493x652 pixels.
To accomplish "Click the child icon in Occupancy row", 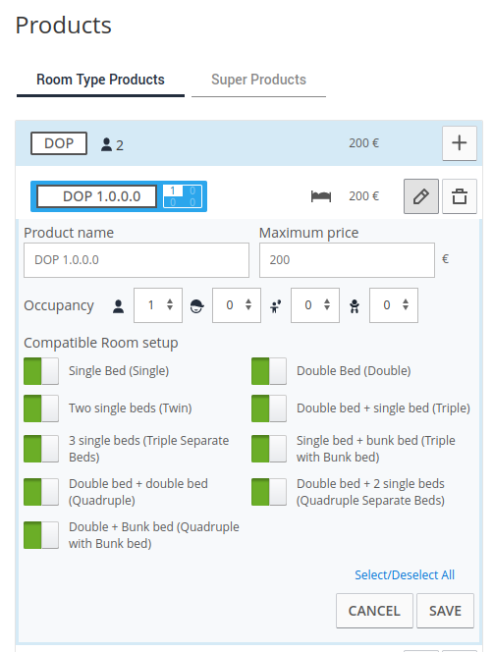I will pyautogui.click(x=275, y=306).
